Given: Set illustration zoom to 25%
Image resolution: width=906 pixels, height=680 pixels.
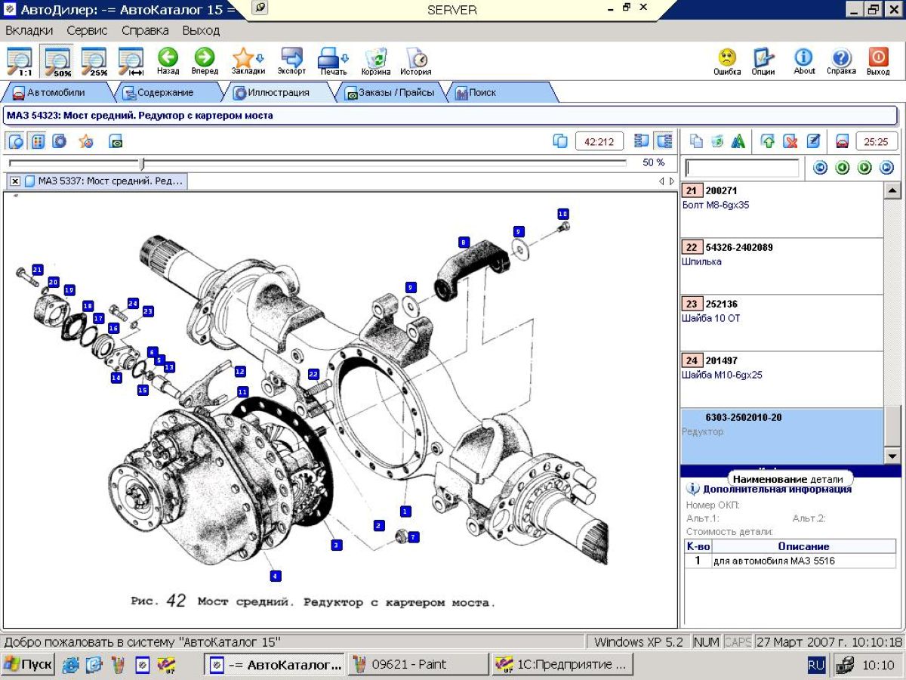Looking at the screenshot, I should 94,62.
